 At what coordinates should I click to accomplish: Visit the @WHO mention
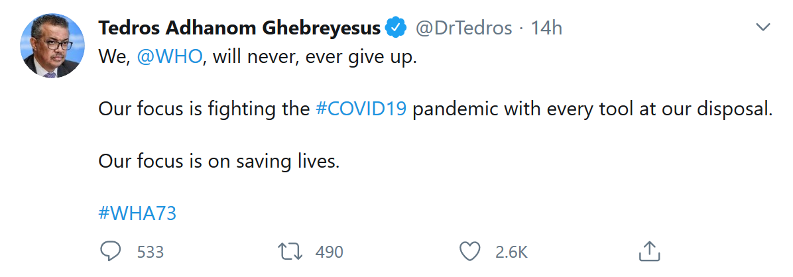coord(169,57)
